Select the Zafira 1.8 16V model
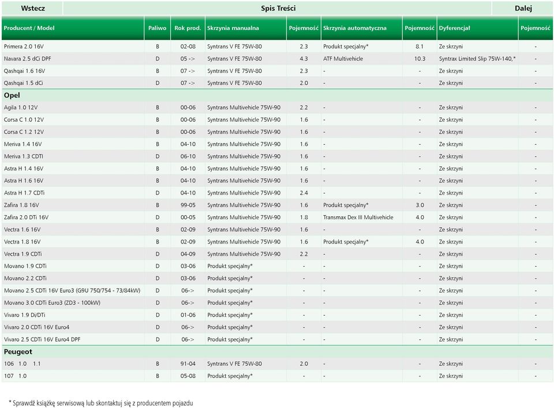Screen dimensions: 554x408 tap(21, 205)
